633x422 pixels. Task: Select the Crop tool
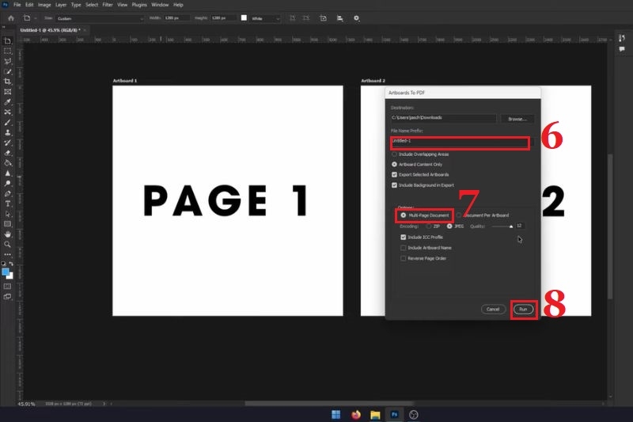(7, 82)
